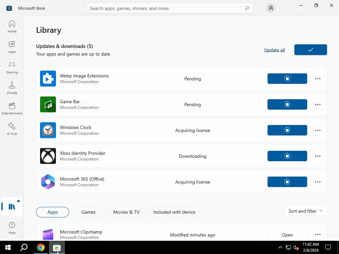Select the Library icon in sidebar
Screen dimensions: 339x254
coord(12,207)
